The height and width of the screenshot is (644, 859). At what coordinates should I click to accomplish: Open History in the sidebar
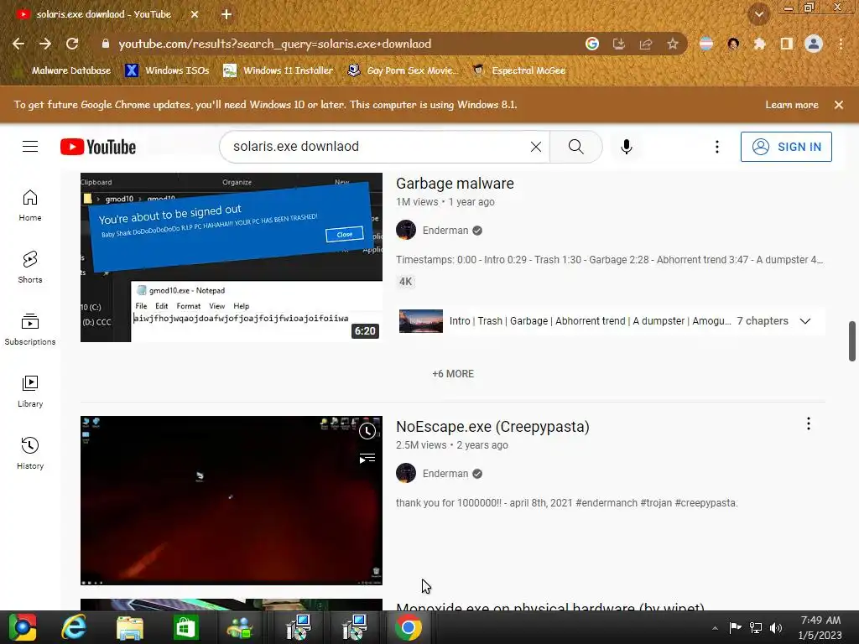tap(30, 454)
